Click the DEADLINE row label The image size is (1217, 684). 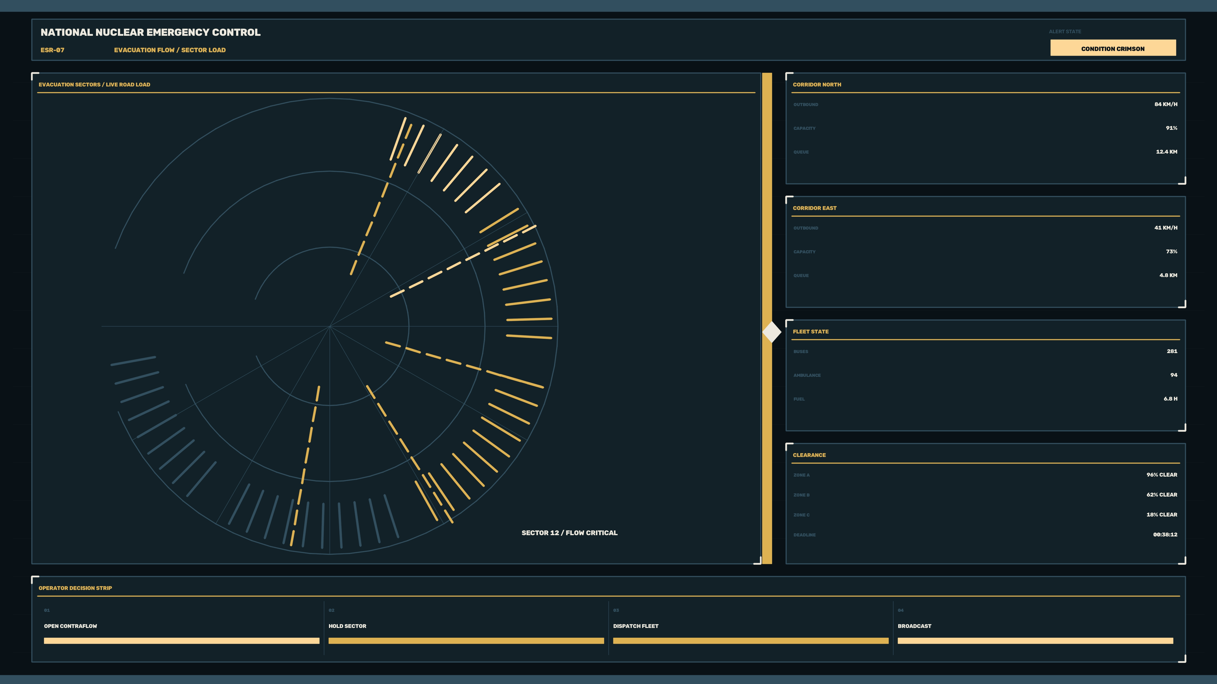(x=805, y=535)
